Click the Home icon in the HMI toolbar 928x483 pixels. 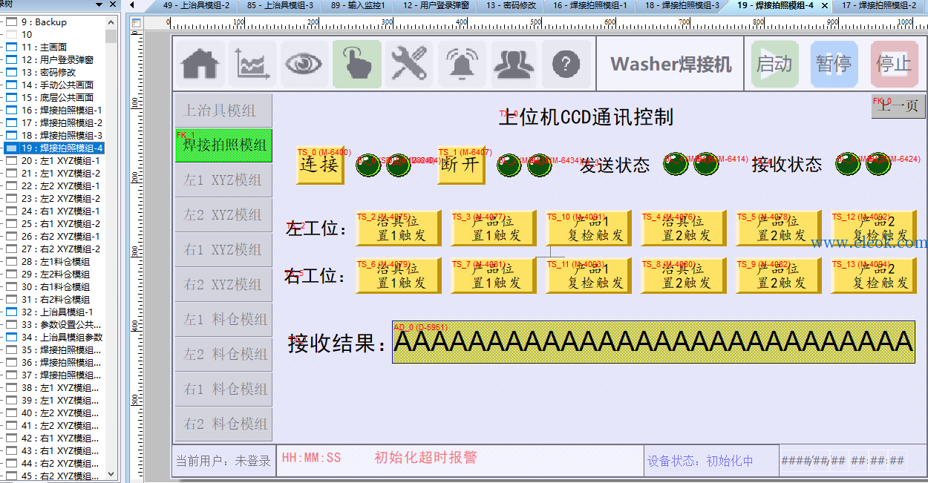200,65
